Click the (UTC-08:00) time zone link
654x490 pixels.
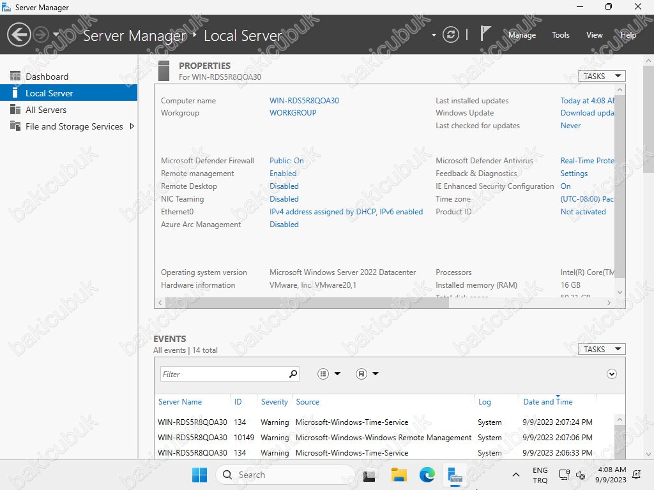(588, 199)
